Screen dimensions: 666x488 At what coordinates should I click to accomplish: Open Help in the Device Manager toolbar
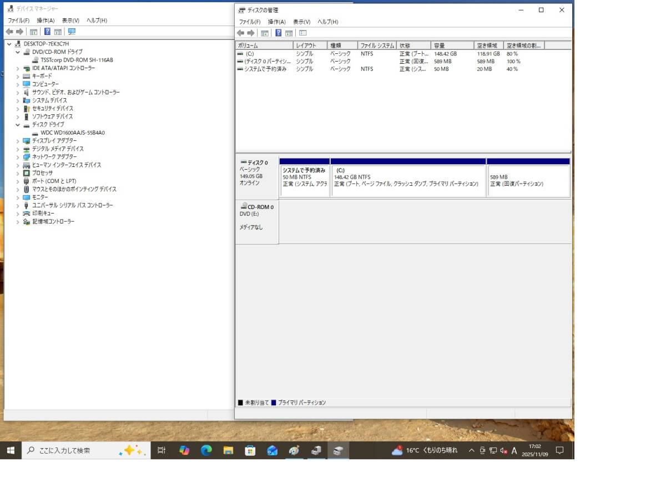click(x=47, y=32)
